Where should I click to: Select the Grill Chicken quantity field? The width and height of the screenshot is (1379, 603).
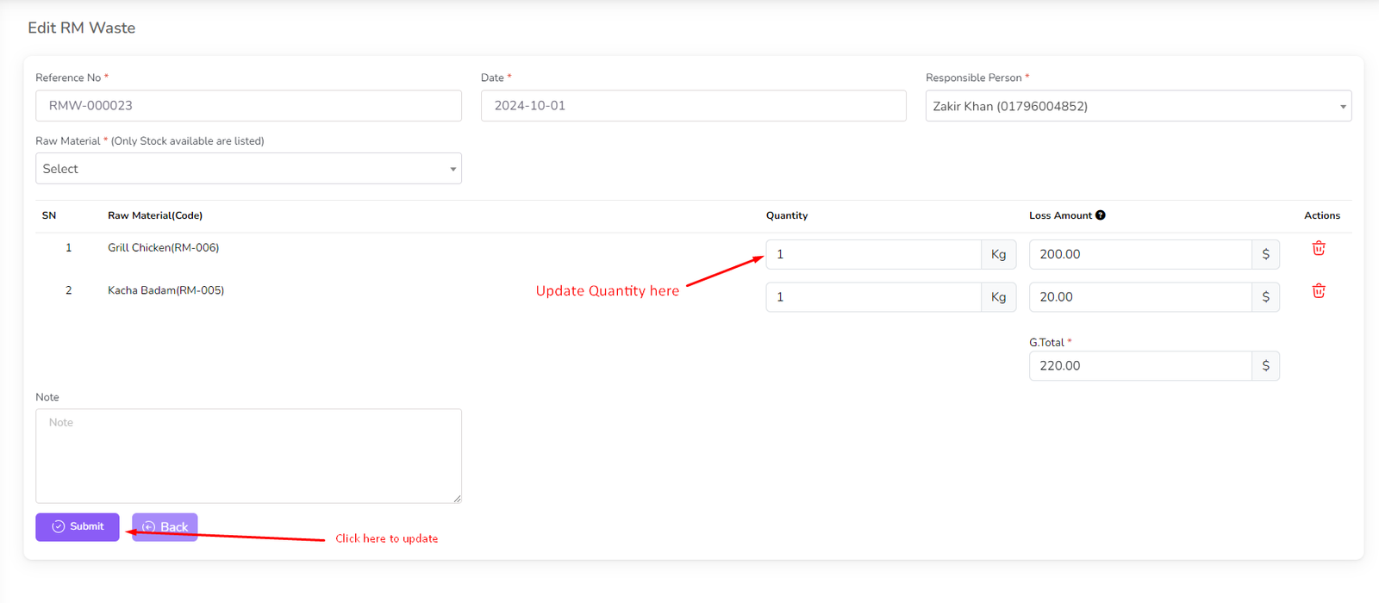coord(872,254)
